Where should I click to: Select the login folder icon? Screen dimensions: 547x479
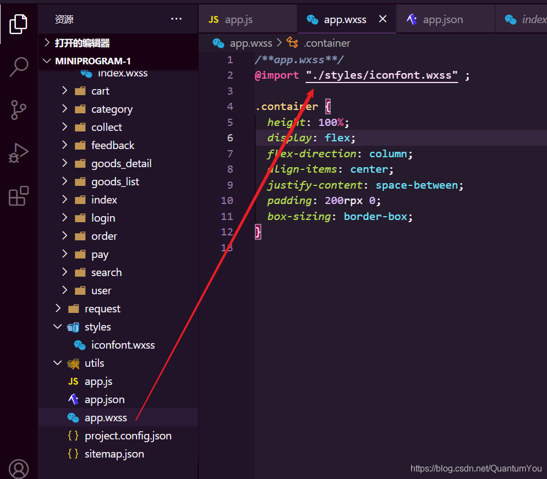80,218
